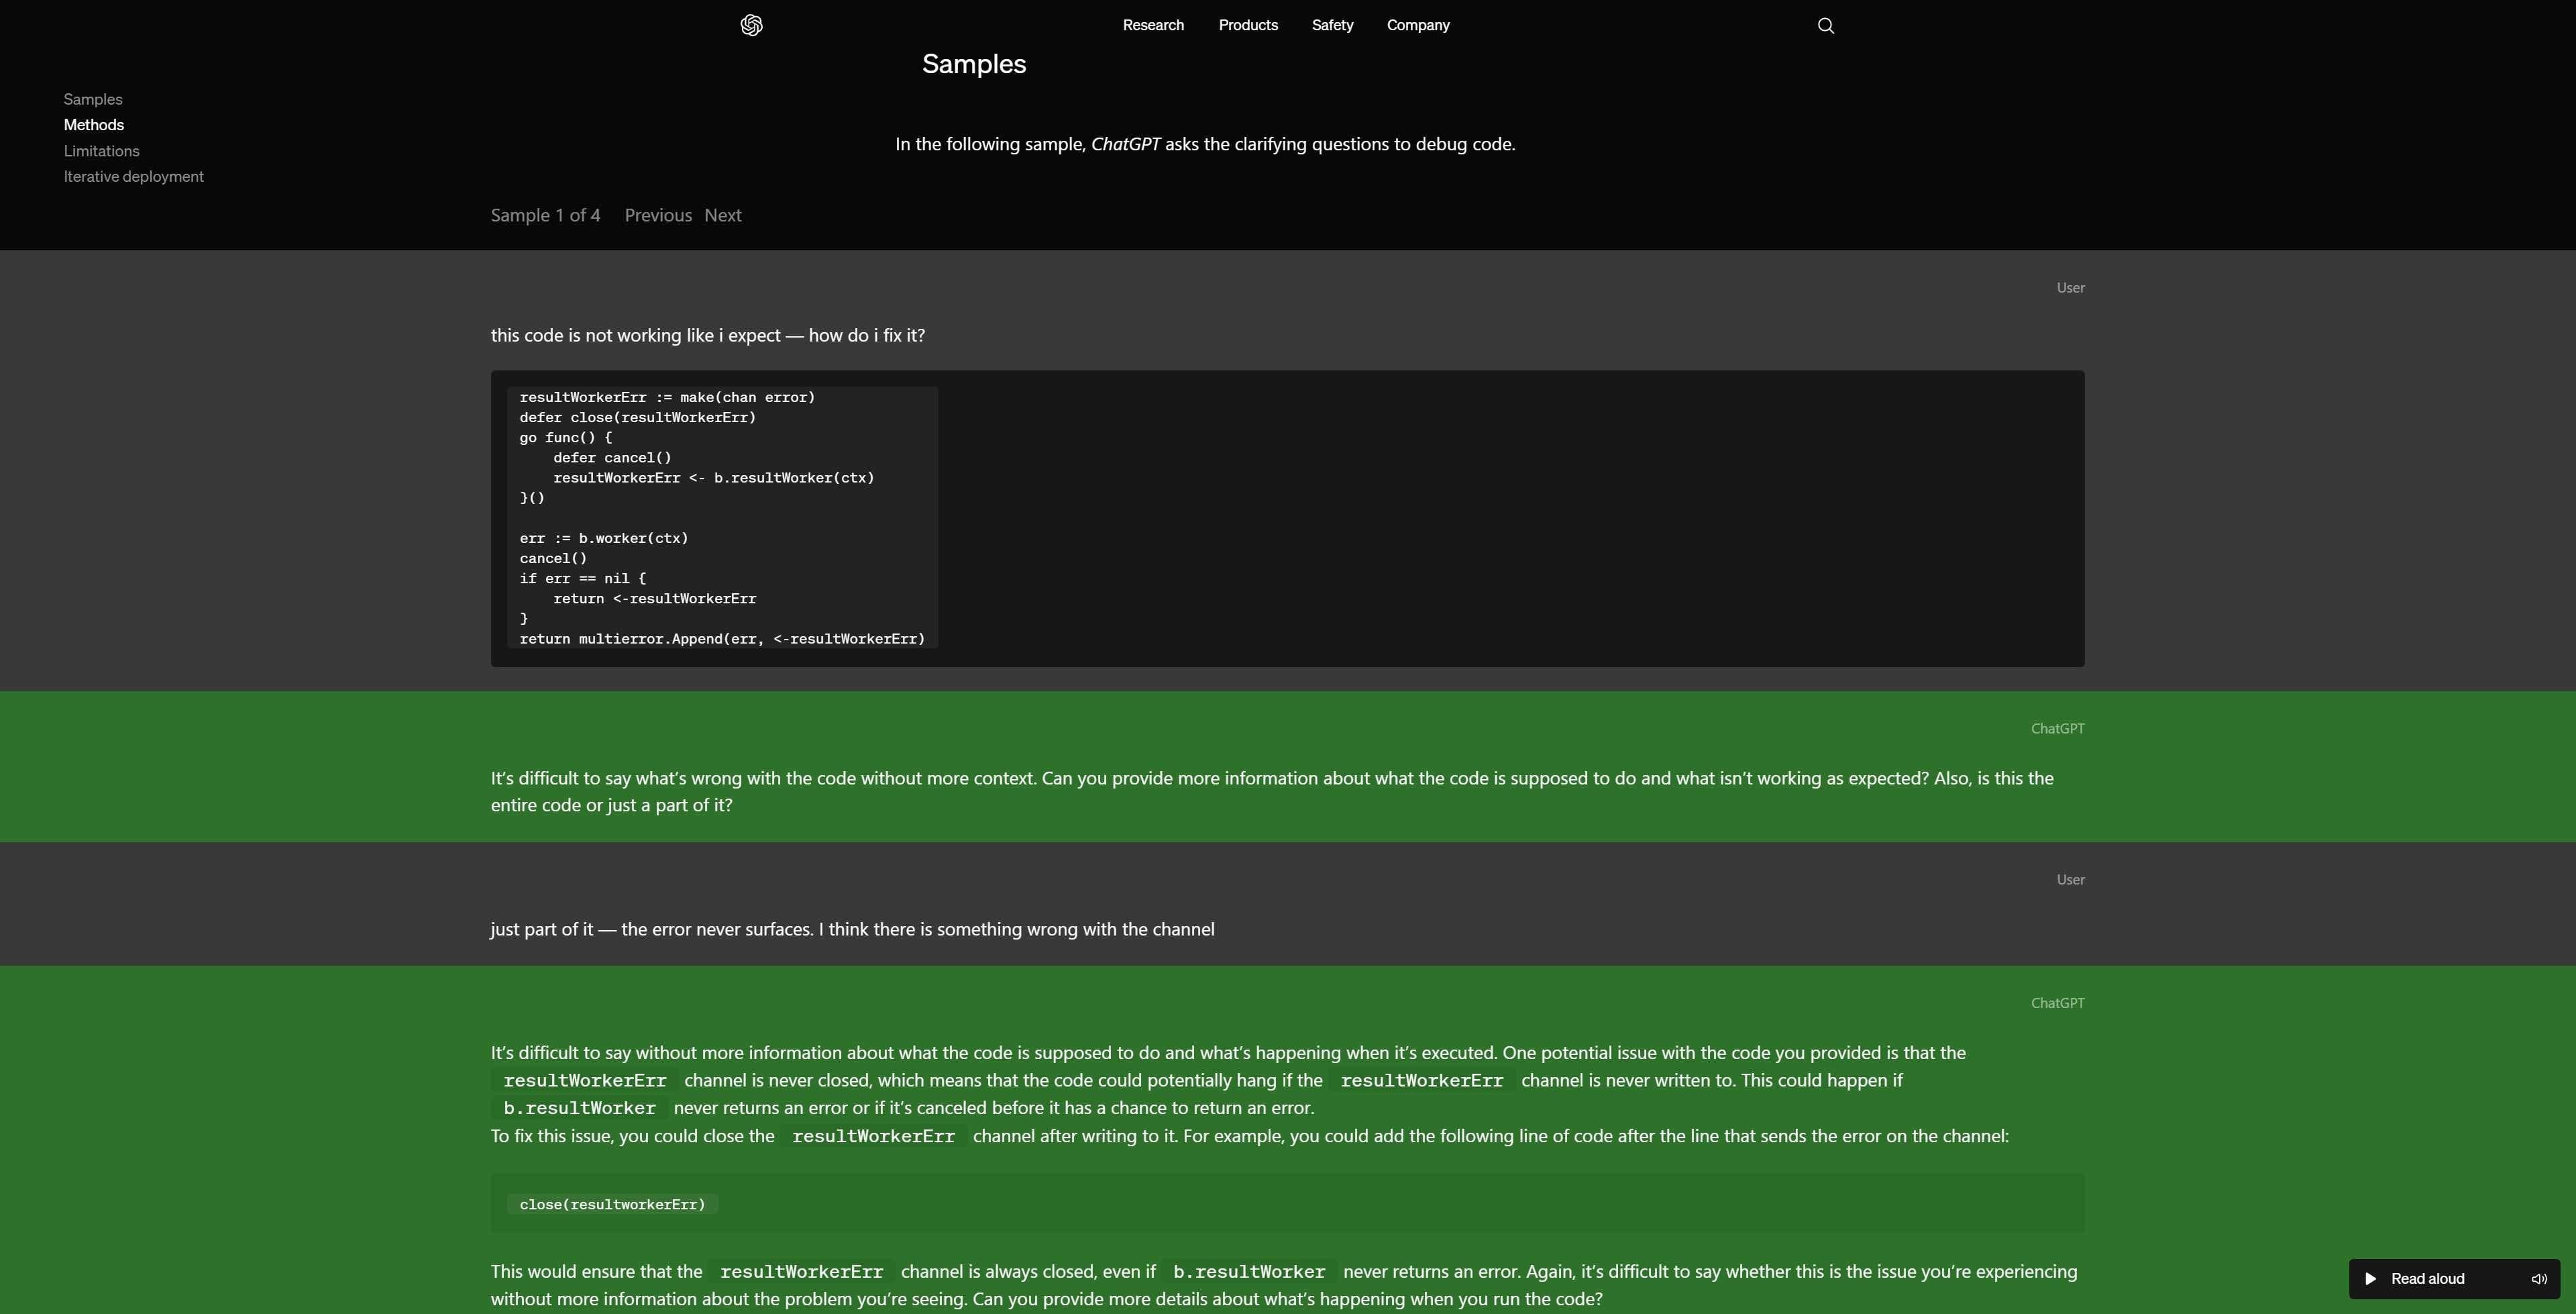Advance to the next sample with Next

(723, 215)
